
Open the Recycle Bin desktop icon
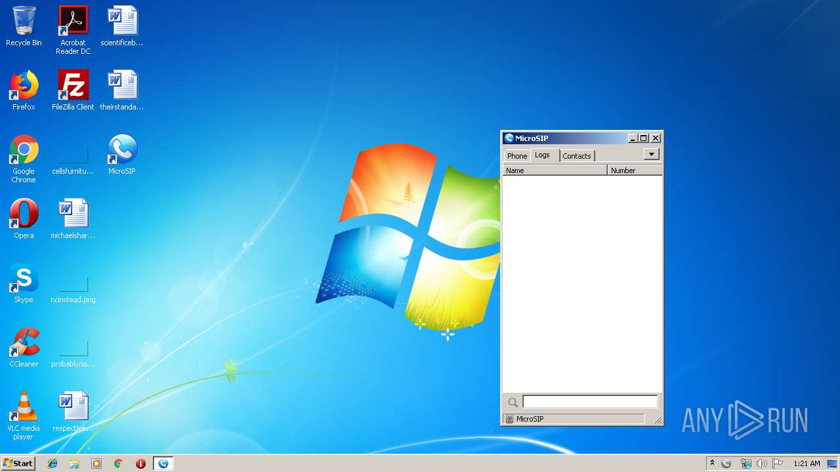(24, 27)
